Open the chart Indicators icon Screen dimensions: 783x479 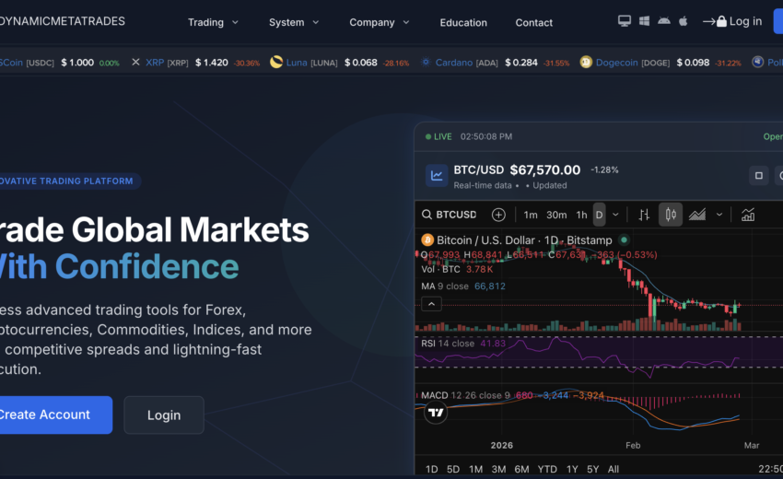tap(748, 215)
